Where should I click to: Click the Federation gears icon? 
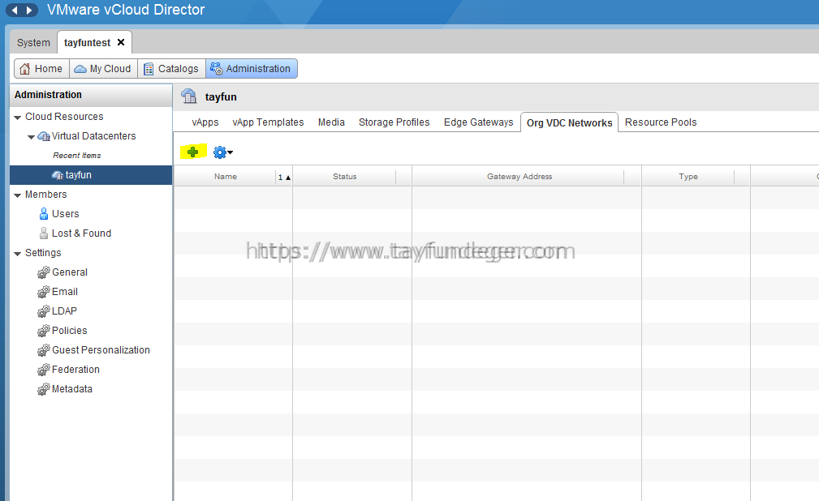coord(43,370)
